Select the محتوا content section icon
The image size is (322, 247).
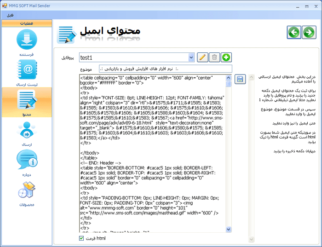click(x=27, y=99)
